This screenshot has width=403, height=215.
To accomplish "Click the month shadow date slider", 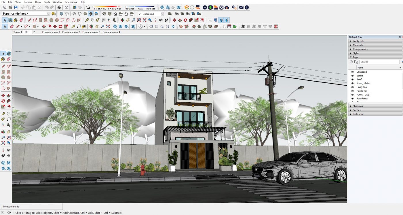I will tap(107, 7).
